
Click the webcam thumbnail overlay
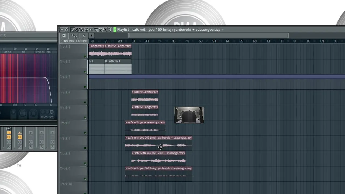pos(189,115)
